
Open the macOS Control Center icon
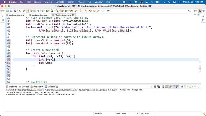[174, 2]
